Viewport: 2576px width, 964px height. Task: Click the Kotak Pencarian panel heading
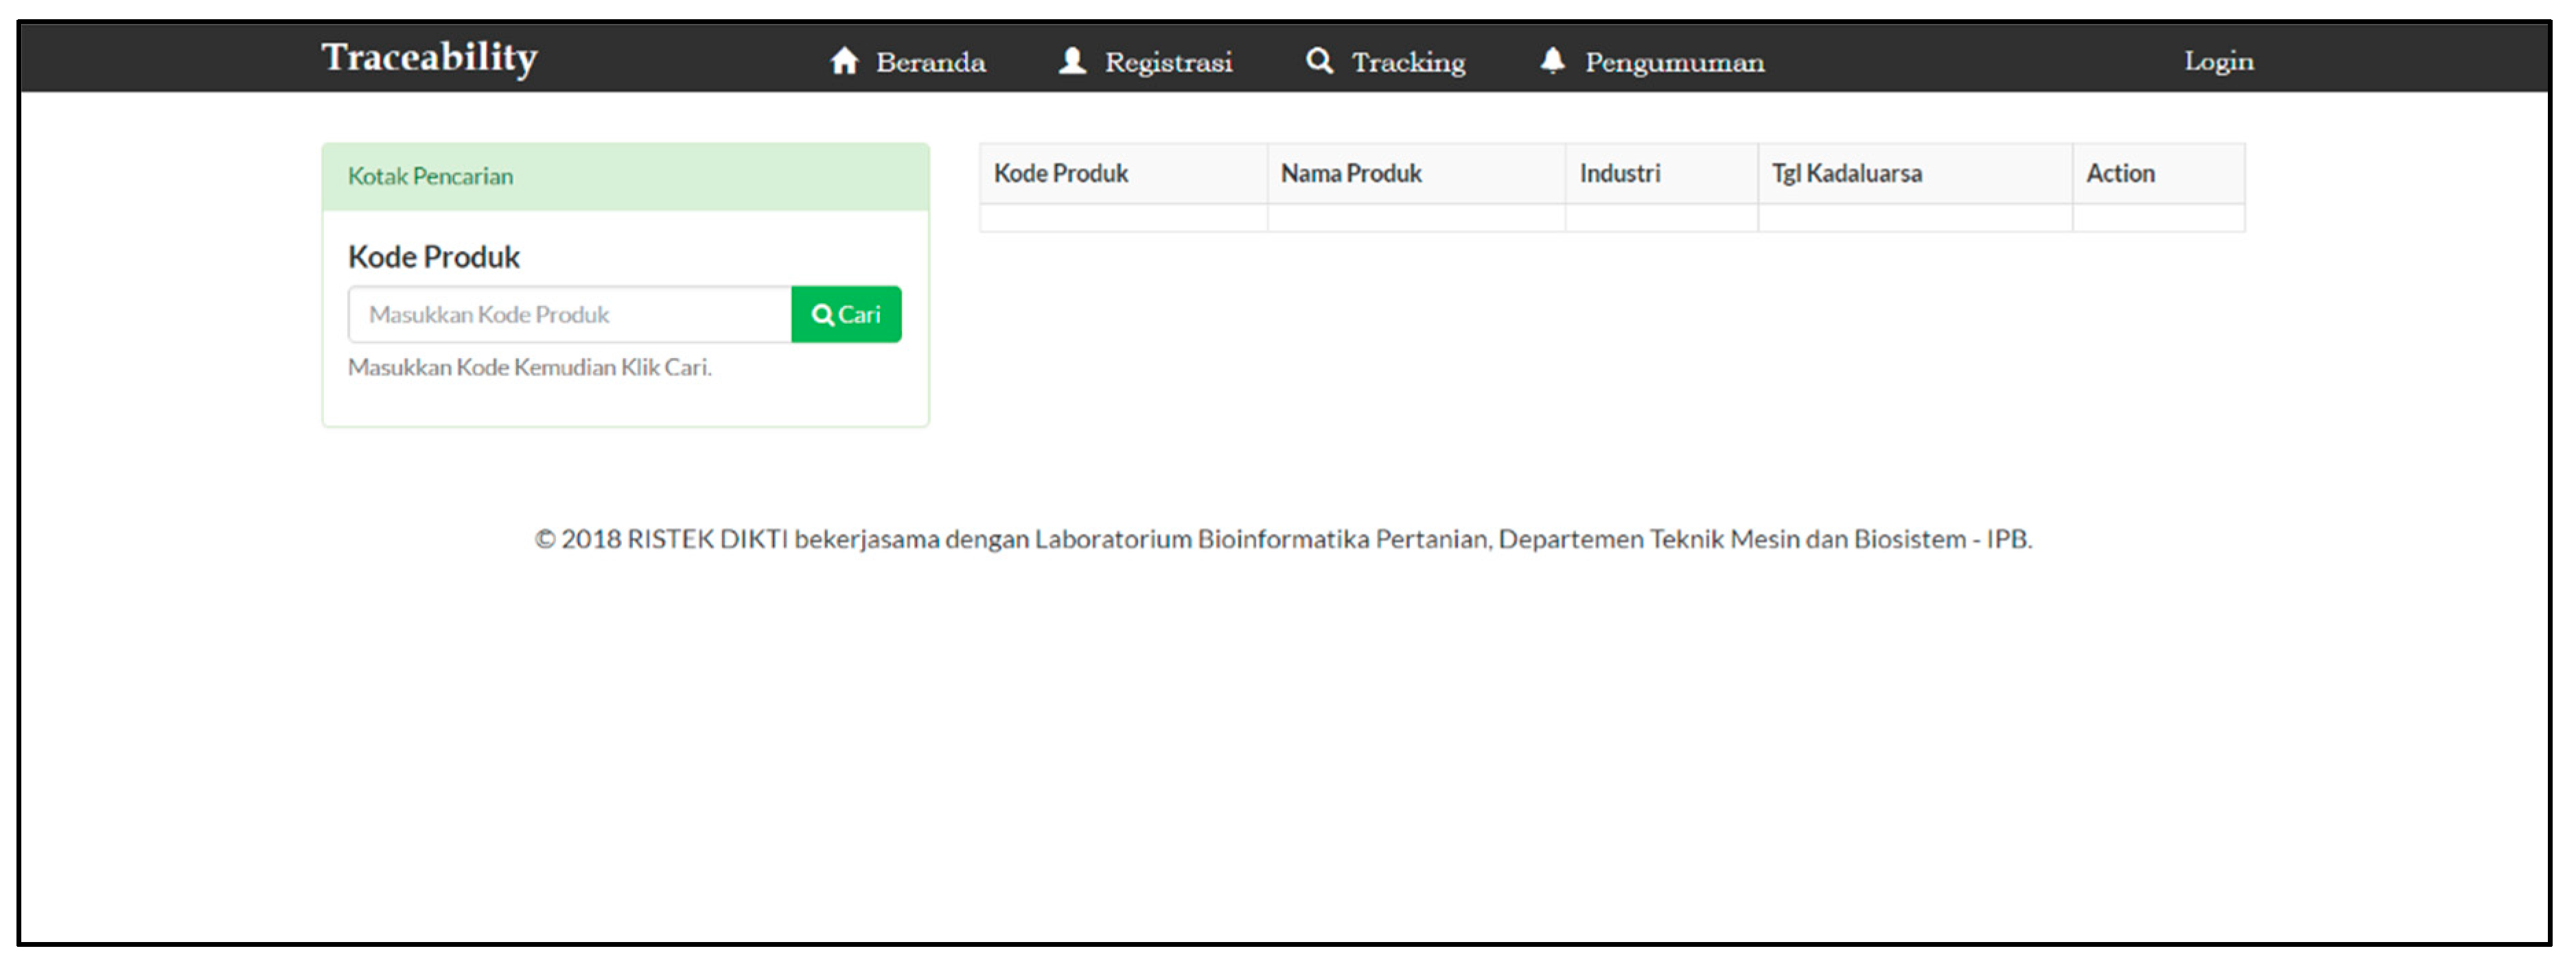coord(430,177)
